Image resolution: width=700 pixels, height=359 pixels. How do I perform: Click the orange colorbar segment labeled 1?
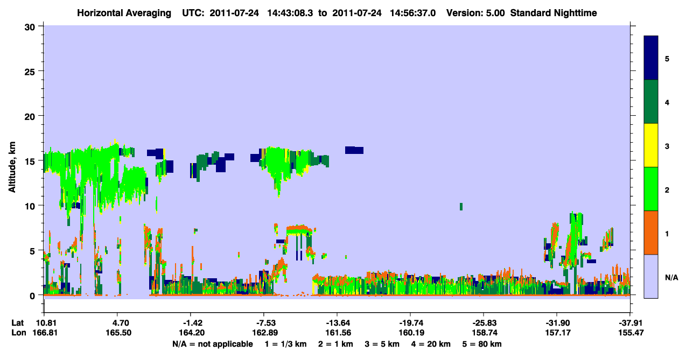point(651,233)
